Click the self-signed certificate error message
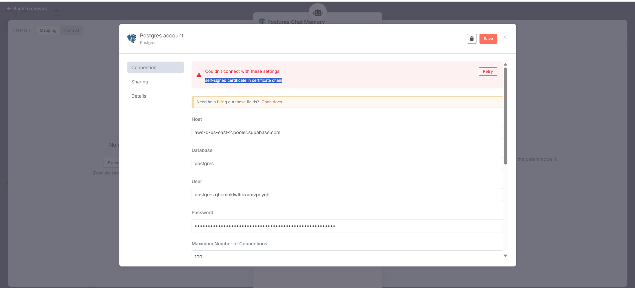The height and width of the screenshot is (288, 635). click(x=244, y=80)
